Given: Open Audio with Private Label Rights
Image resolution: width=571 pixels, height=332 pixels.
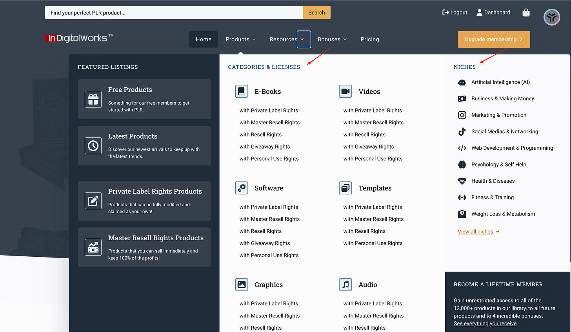Looking at the screenshot, I should point(373,303).
